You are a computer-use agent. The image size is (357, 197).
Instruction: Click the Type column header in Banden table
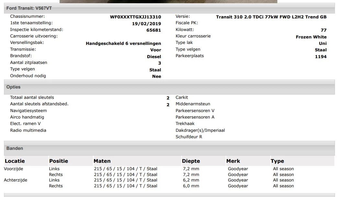pos(277,161)
